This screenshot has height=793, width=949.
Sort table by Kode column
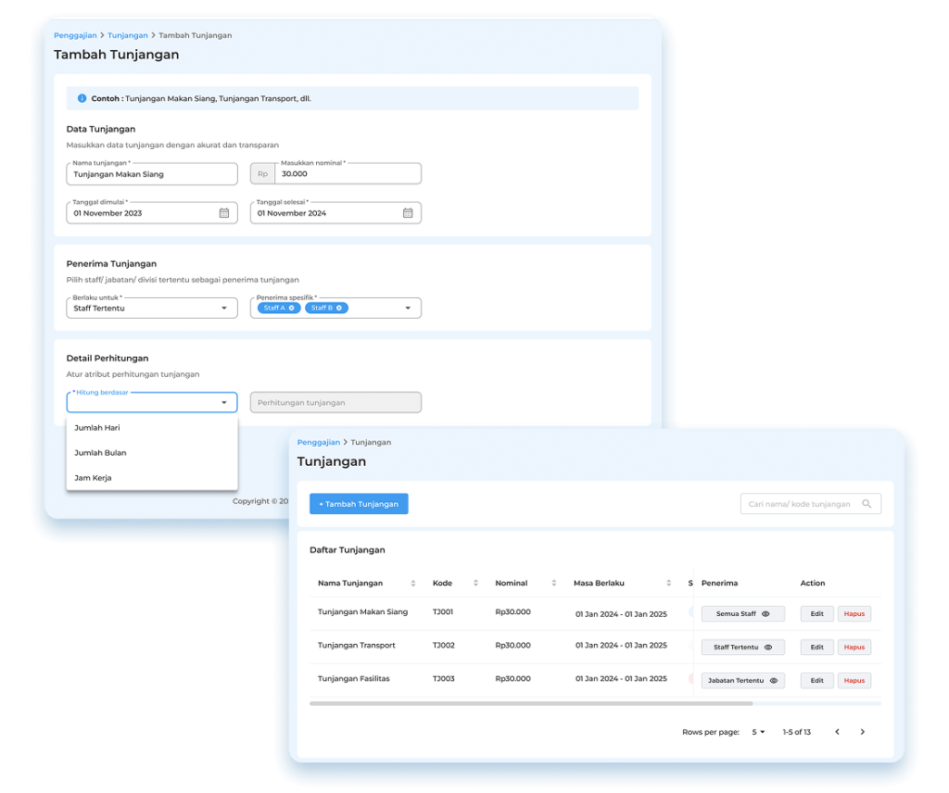(x=475, y=584)
